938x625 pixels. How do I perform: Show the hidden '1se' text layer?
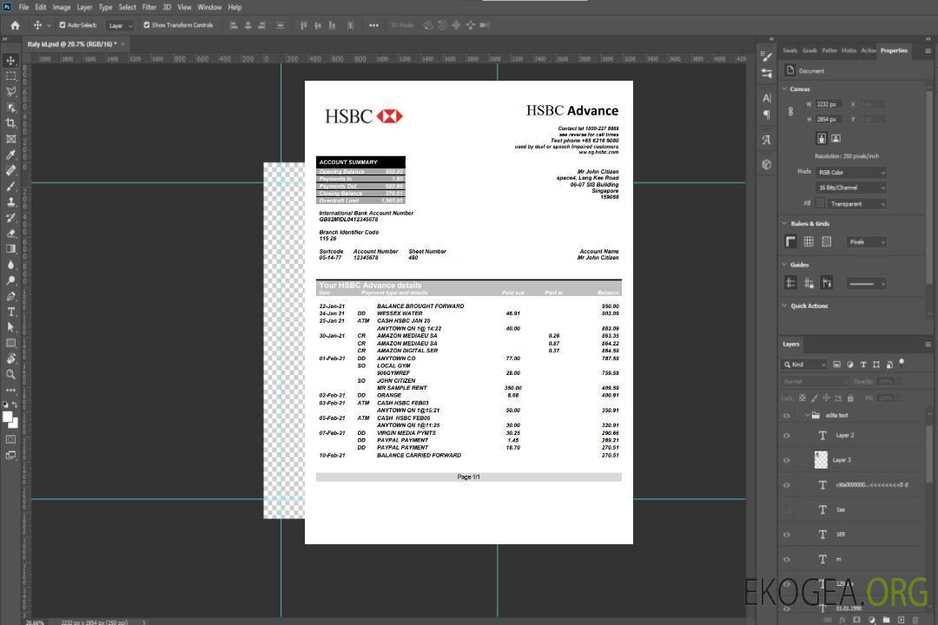(787, 510)
